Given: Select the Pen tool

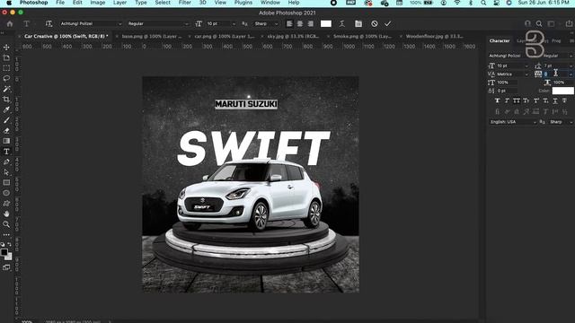Looking at the screenshot, I should point(6,161).
